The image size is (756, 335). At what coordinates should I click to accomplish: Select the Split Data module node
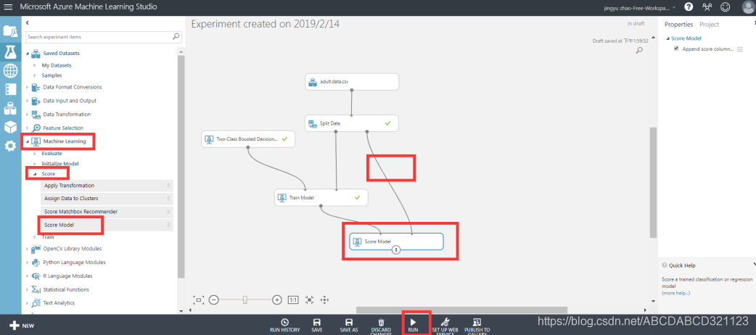point(352,123)
